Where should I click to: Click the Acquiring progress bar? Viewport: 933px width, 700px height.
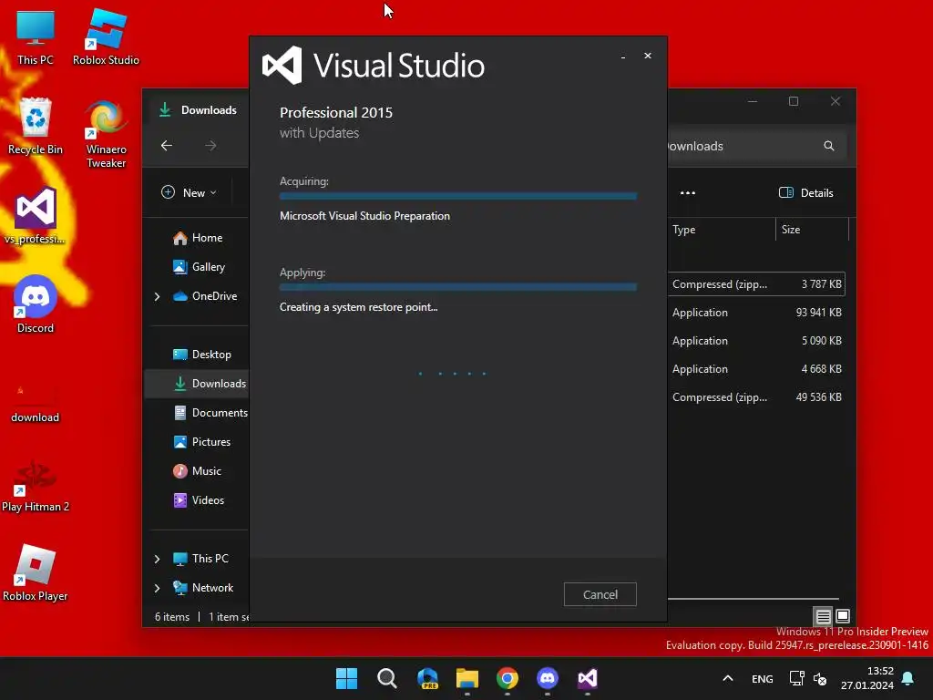pyautogui.click(x=457, y=196)
